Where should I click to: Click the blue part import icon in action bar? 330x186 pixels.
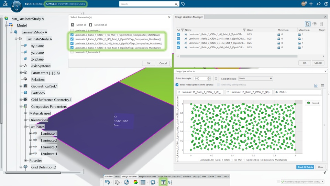tap(126, 182)
